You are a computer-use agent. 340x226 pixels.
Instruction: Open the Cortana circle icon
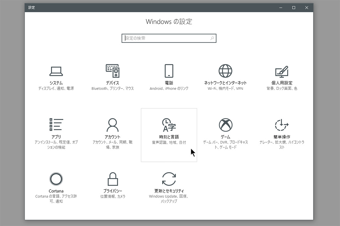[56, 179]
